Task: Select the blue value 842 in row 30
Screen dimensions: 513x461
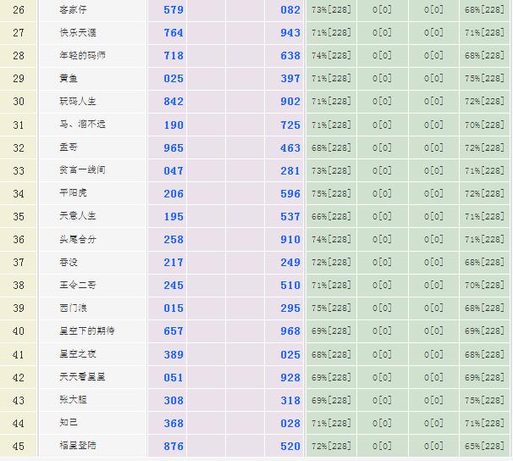Action: pyautogui.click(x=174, y=102)
